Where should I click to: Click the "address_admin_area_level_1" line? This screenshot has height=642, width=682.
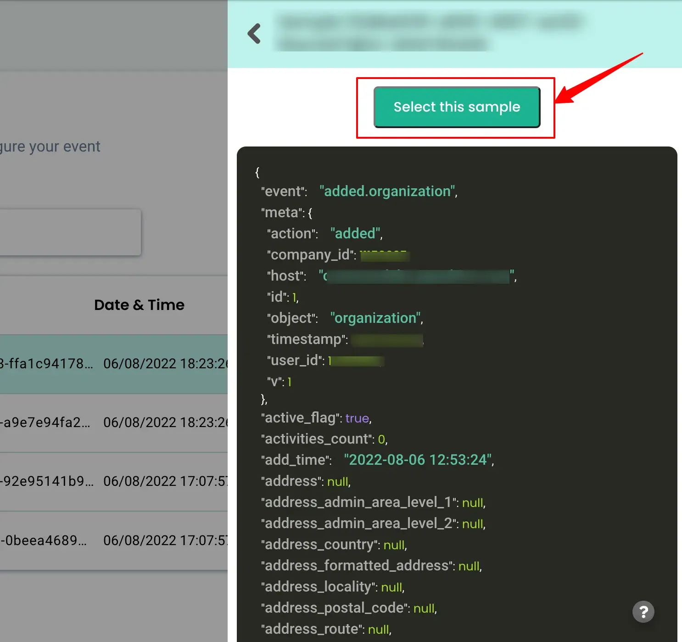point(373,502)
